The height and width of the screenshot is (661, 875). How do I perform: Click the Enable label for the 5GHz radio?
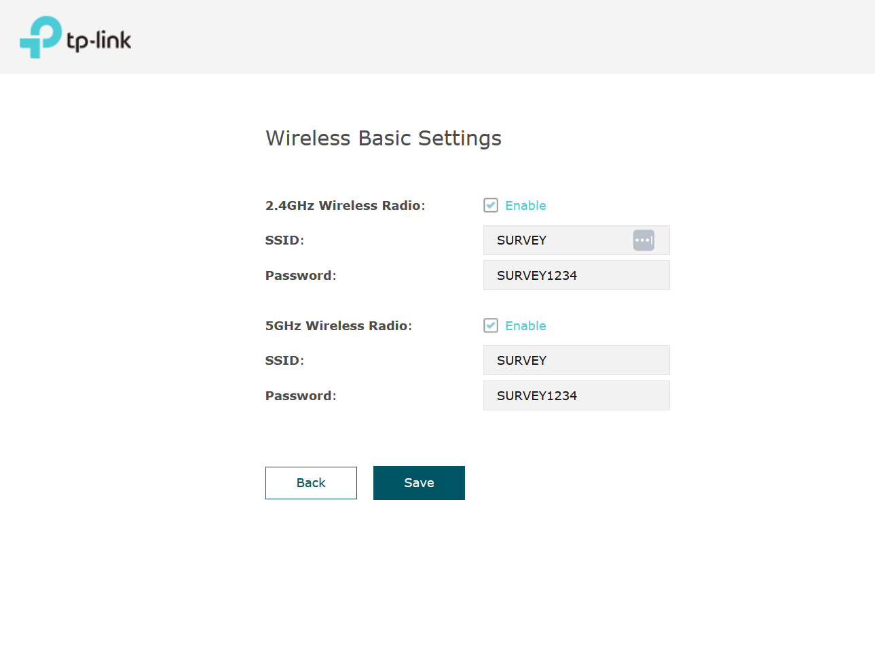(x=525, y=325)
